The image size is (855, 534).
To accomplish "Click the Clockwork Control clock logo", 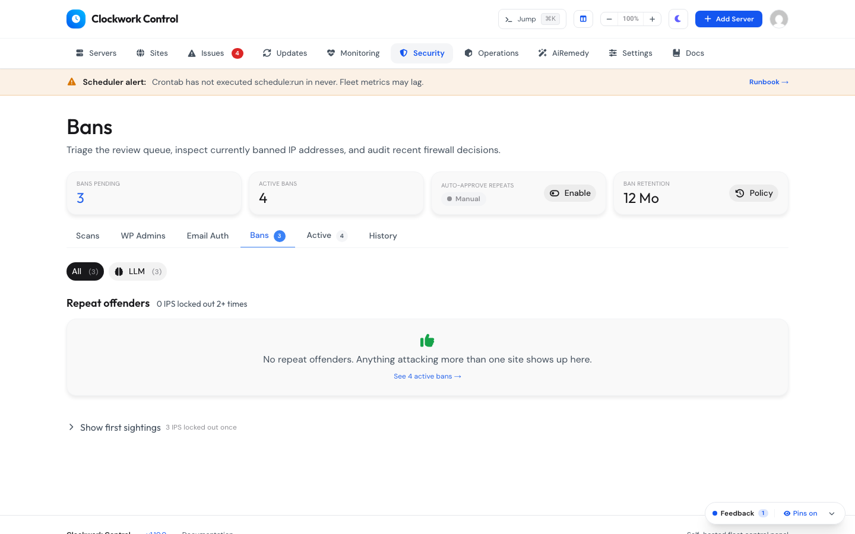I will 76,19.
